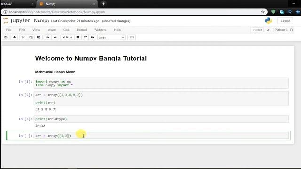
Task: Click the Python 3 kernel indicator
Action: point(281,30)
